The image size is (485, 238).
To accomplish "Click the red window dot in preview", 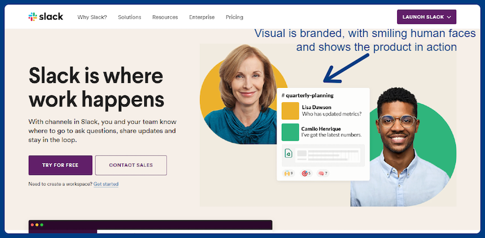I will (x=32, y=225).
